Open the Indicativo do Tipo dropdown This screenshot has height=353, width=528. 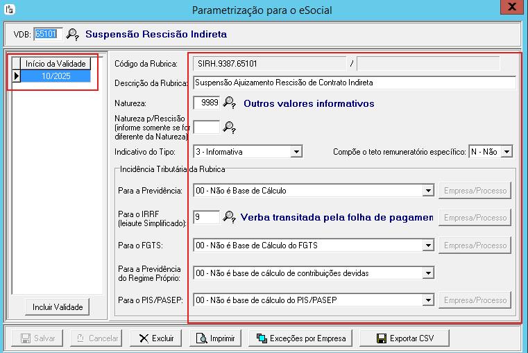(x=296, y=152)
